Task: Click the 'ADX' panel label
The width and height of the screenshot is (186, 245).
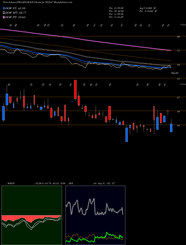Action: (71, 183)
